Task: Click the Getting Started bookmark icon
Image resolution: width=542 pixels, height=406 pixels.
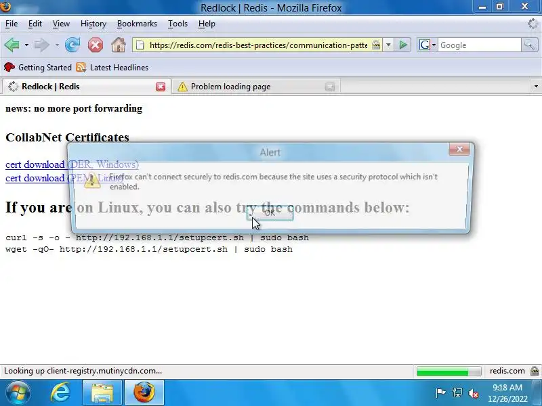Action: tap(9, 67)
